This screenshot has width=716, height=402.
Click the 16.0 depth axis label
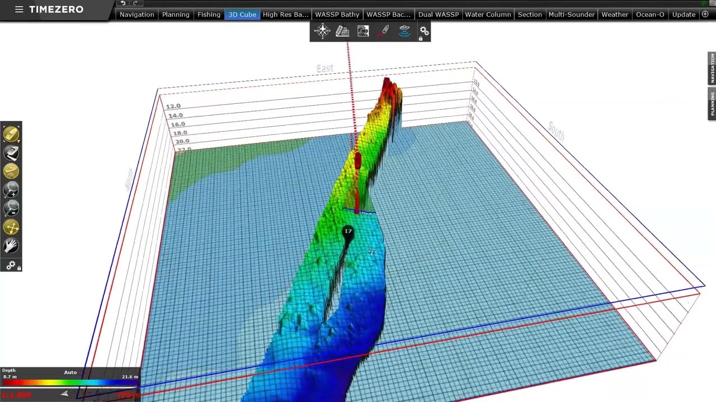(178, 124)
